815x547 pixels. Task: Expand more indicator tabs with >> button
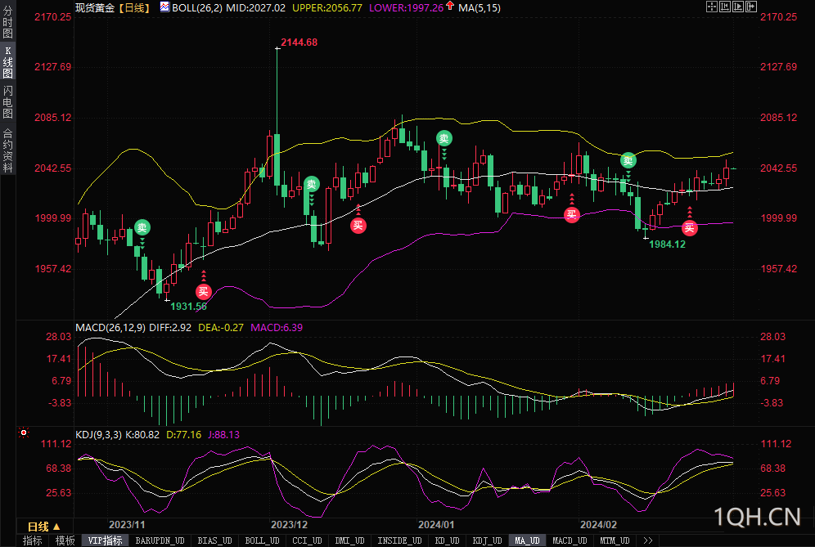(647, 540)
